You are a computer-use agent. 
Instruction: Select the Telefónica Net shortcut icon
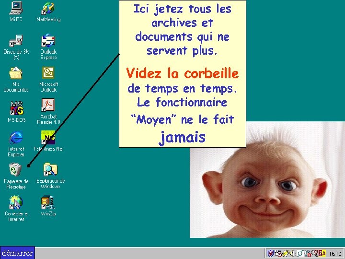tap(48, 137)
